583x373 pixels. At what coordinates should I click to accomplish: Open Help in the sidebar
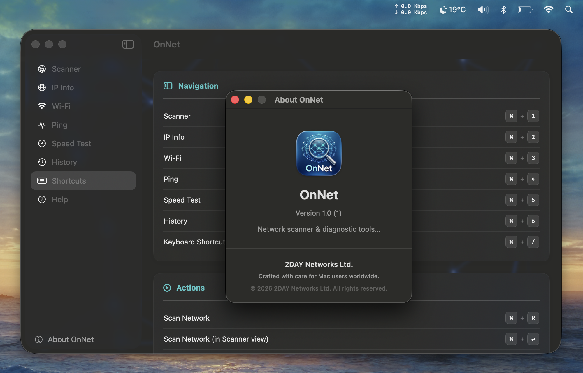[x=83, y=200]
